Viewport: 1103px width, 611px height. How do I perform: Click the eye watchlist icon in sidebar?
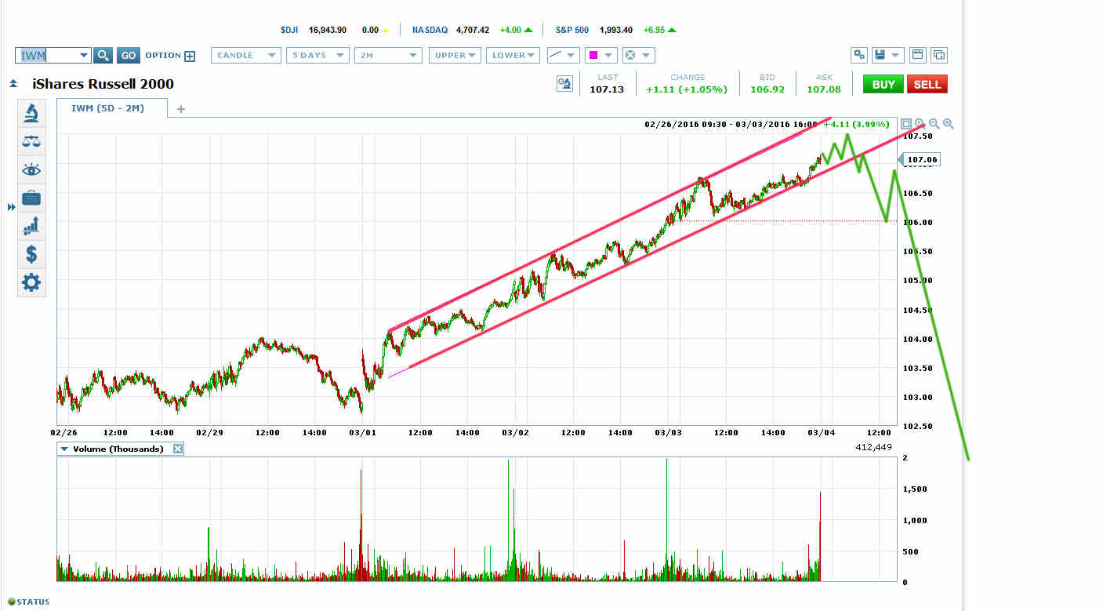31,170
